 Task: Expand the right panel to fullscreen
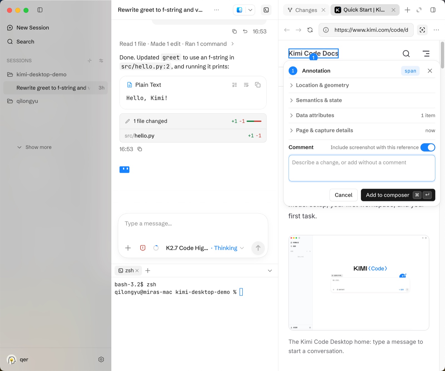[419, 10]
